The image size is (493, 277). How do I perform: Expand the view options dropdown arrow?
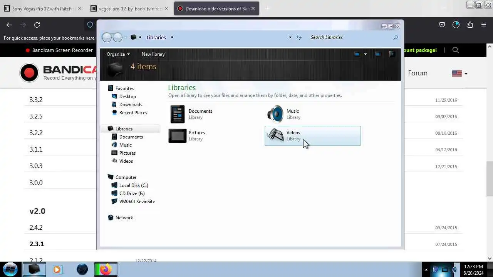pyautogui.click(x=365, y=54)
